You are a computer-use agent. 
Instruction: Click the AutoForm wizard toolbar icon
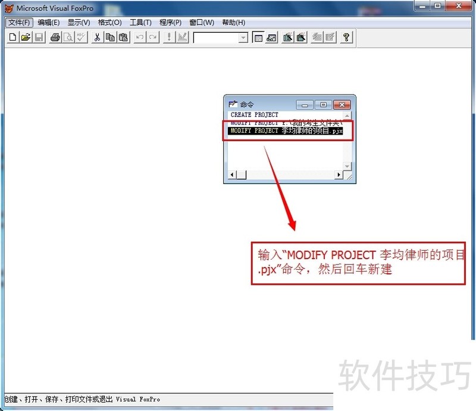[x=317, y=38]
